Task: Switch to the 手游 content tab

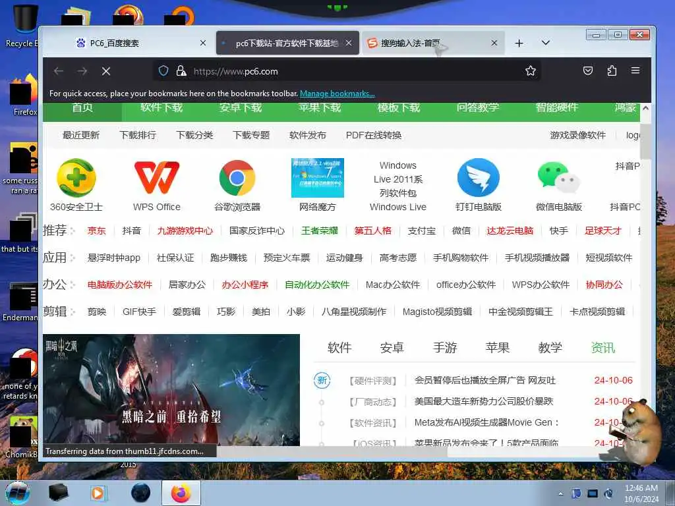Action: click(x=445, y=348)
